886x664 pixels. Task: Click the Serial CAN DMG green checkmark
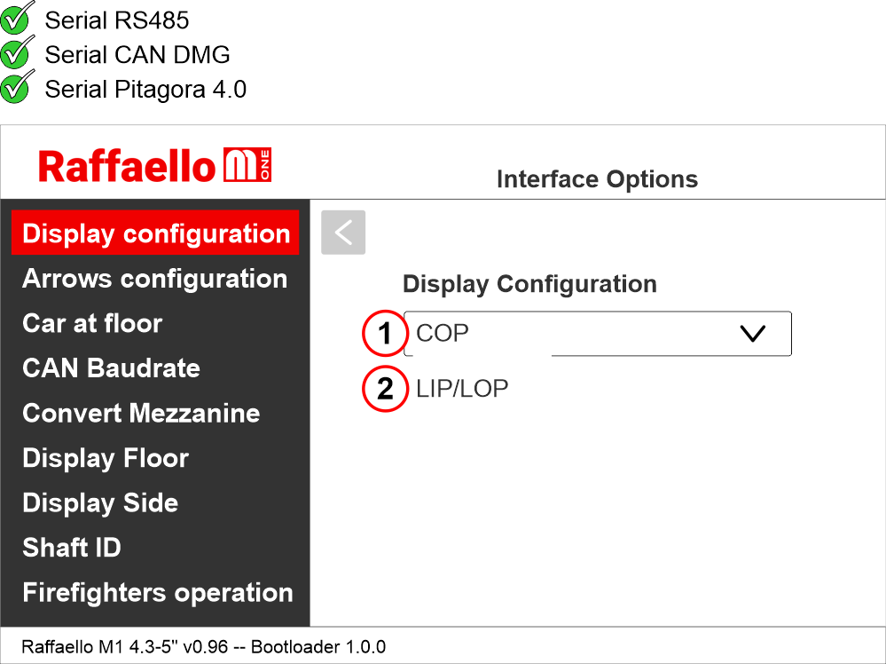[x=17, y=53]
